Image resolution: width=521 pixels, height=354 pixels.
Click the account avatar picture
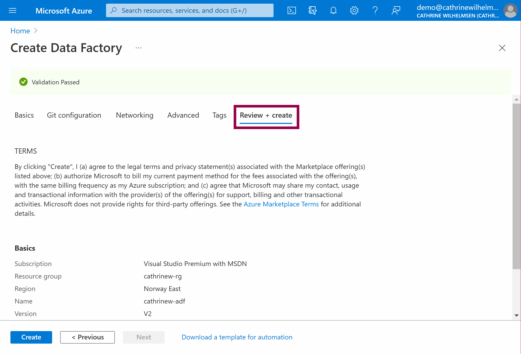510,10
